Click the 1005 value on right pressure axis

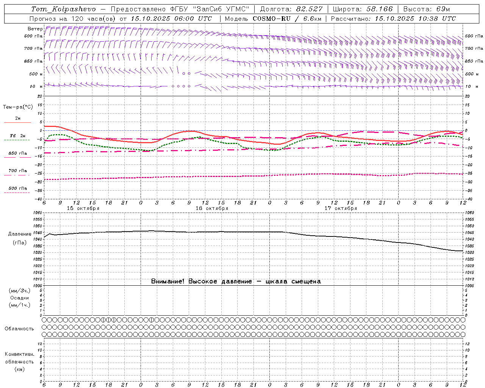tap(470, 286)
